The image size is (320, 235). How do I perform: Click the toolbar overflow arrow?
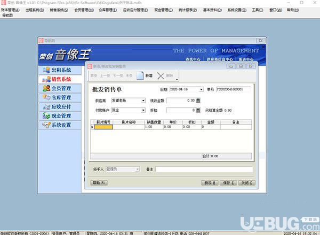177,79
